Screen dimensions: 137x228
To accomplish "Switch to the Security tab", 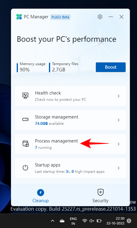I will 100,196.
